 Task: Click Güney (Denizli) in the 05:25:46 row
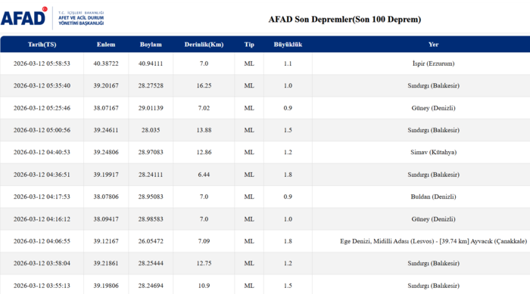tap(433, 108)
